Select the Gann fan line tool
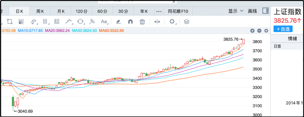Viewport: 304px width, 117px height. coord(22,22)
